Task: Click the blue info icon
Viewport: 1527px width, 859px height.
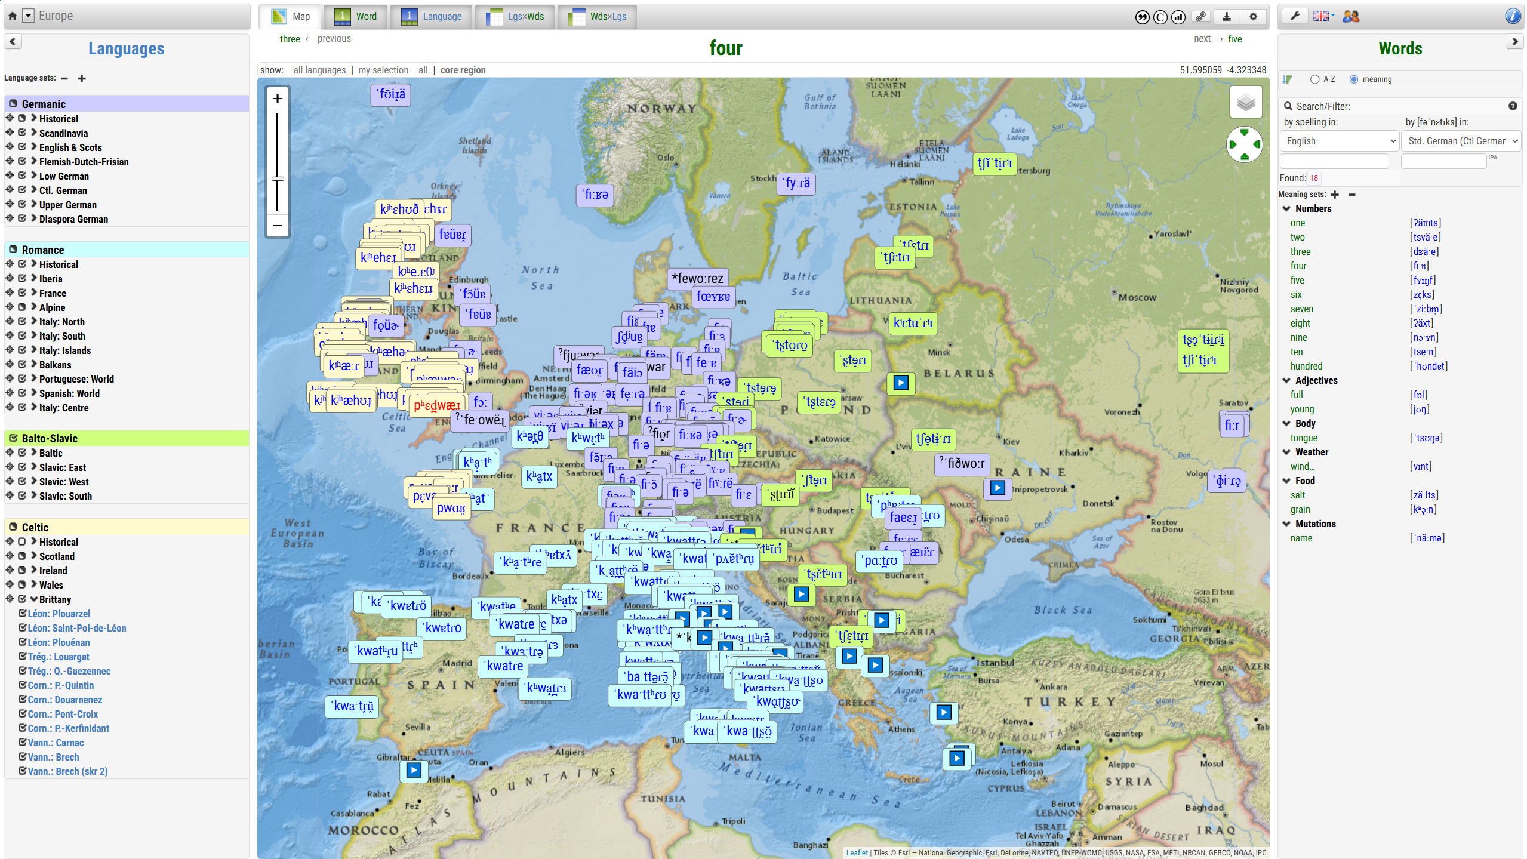Action: tap(1512, 16)
